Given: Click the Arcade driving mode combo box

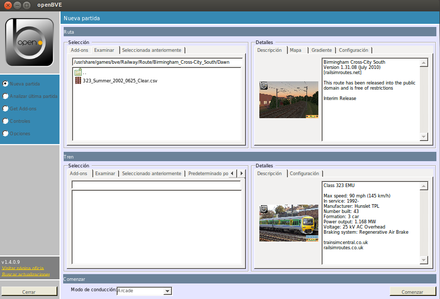Looking at the screenshot, I should click(144, 291).
